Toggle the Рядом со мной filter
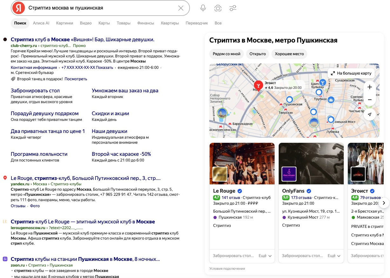Viewport: 390px width, 278px height. click(226, 54)
